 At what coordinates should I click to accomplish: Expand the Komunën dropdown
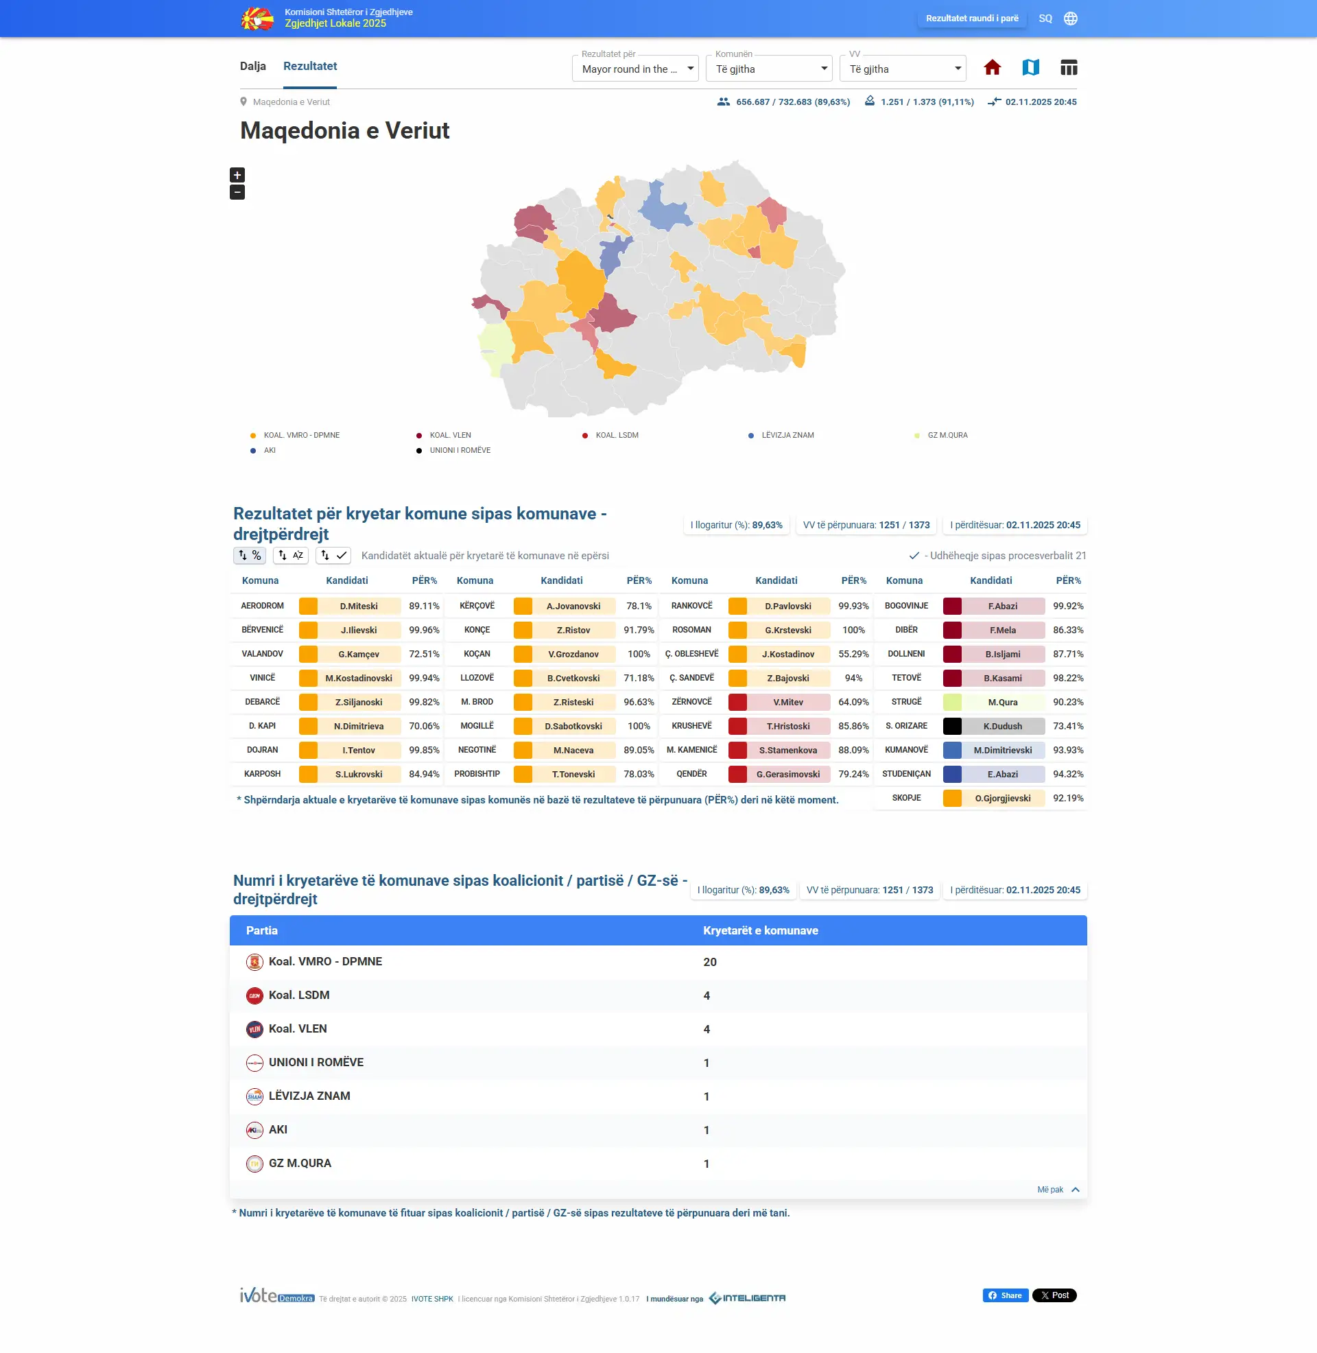[x=768, y=69]
